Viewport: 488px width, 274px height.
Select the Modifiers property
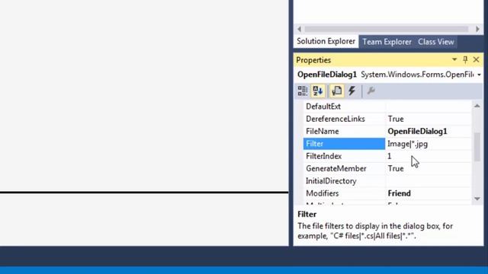(x=344, y=193)
